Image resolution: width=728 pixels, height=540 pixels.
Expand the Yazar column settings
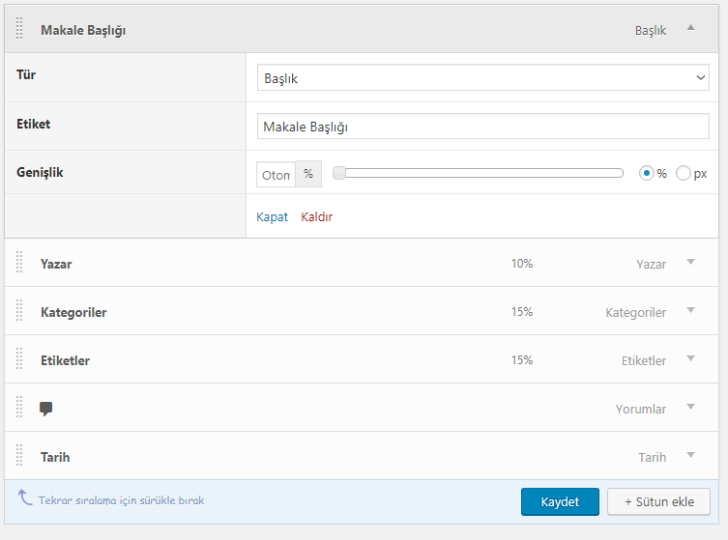pos(691,262)
